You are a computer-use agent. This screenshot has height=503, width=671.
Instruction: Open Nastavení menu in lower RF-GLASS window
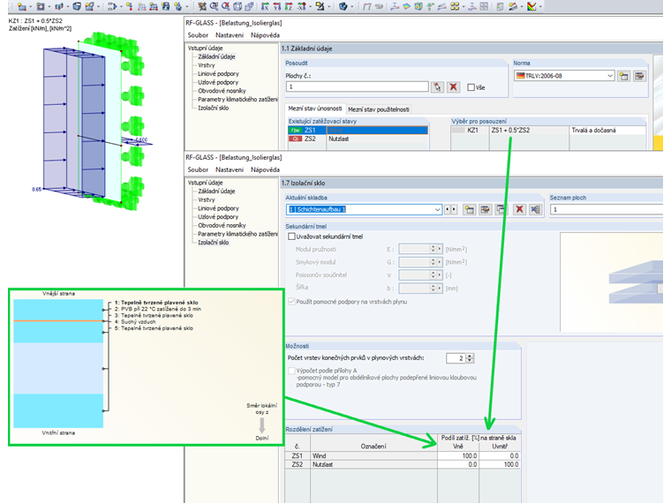[230, 169]
